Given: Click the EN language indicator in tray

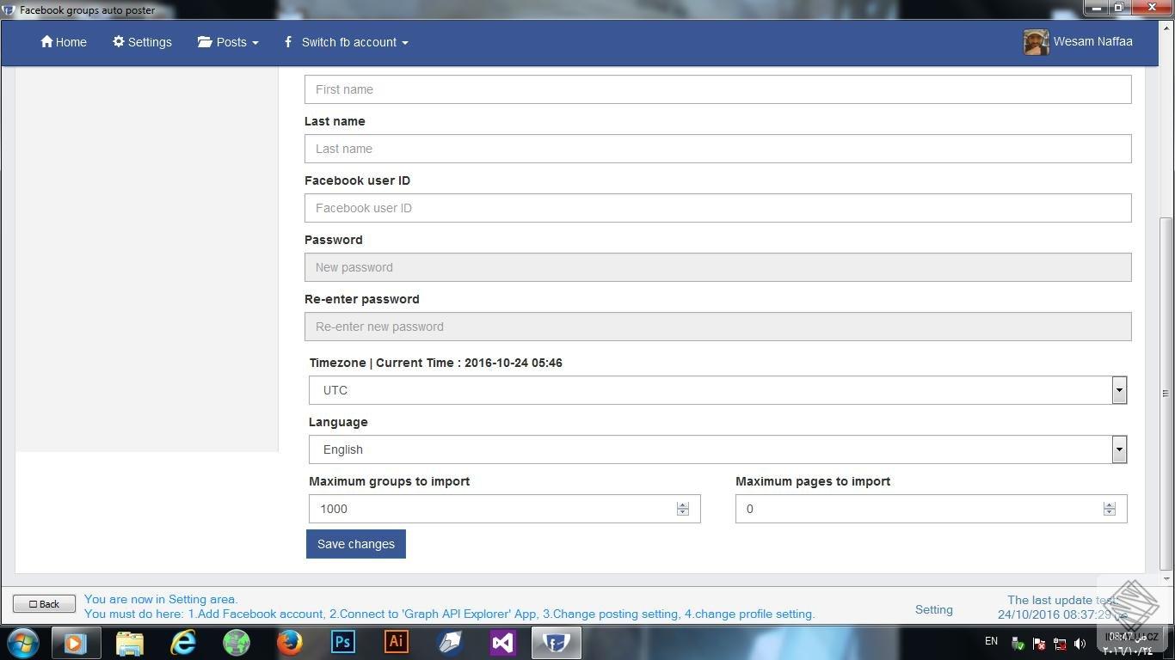Looking at the screenshot, I should point(991,641).
